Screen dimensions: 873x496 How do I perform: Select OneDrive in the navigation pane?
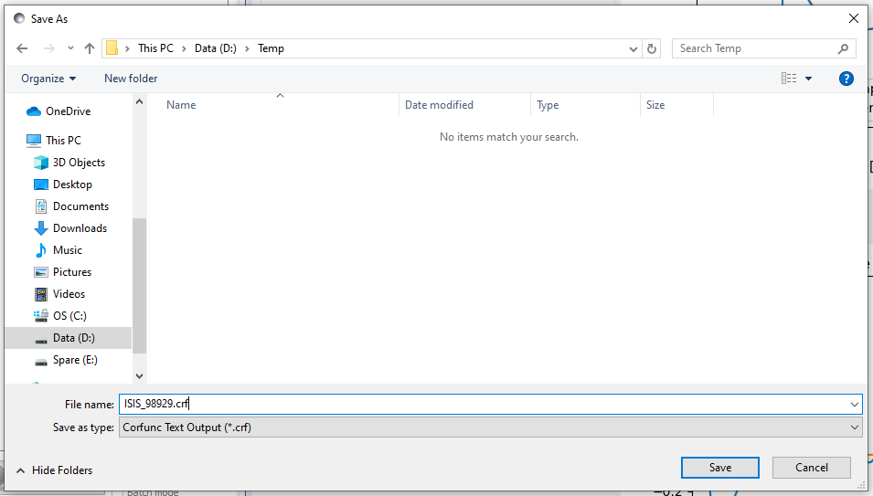[x=68, y=111]
